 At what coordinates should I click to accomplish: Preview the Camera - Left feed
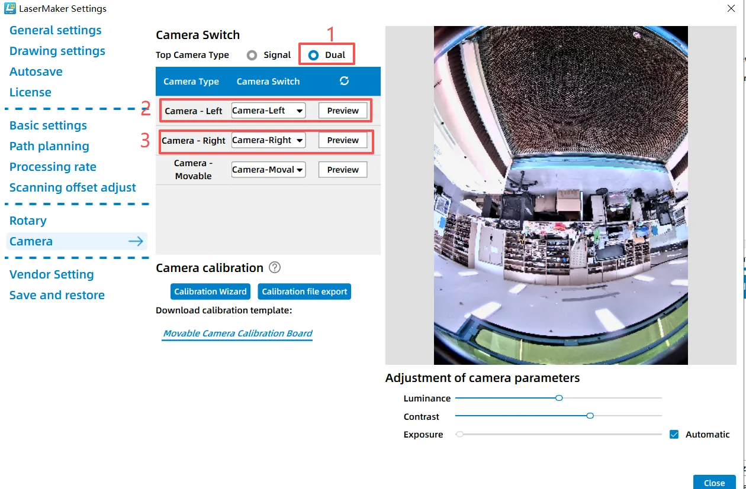(x=343, y=111)
